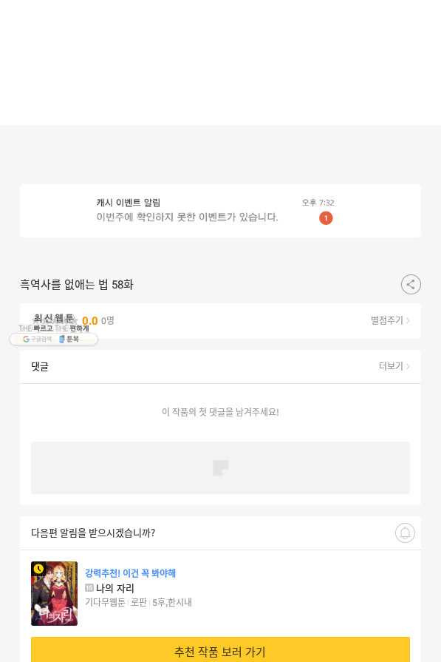The image size is (441, 662).
Task: Click the placeholder icon in the comment box
Action: (x=220, y=467)
